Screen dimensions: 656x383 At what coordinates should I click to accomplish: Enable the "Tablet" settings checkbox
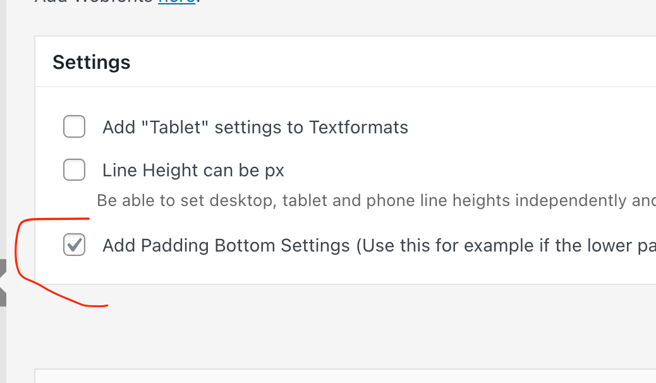pyautogui.click(x=74, y=127)
